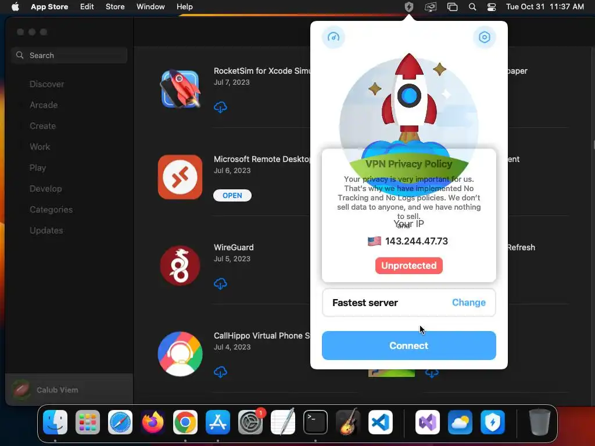This screenshot has height=446, width=595.
Task: Select Discover in App Store sidebar
Action: pyautogui.click(x=46, y=84)
